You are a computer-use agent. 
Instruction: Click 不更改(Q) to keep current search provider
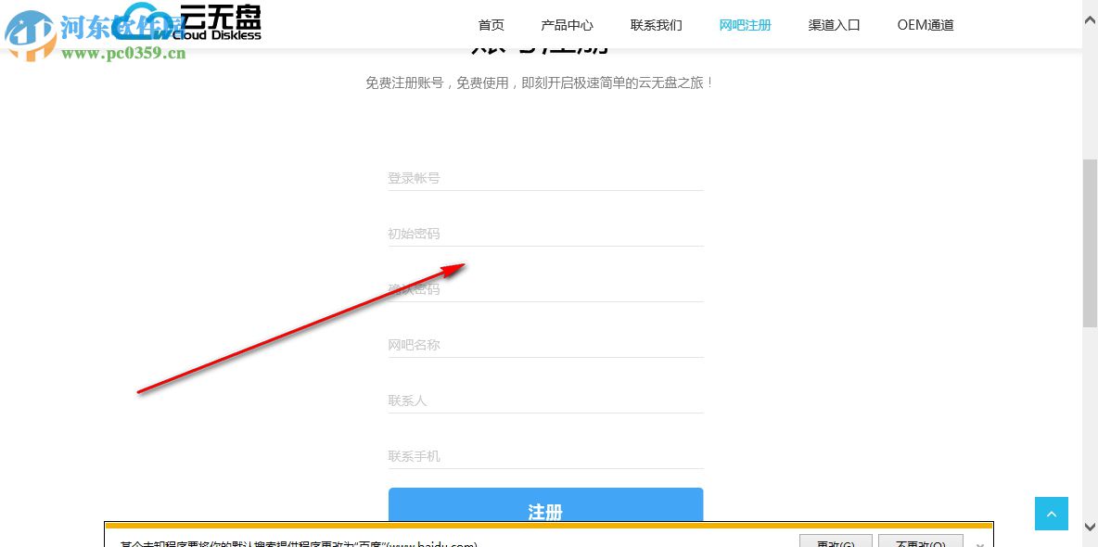tap(919, 541)
